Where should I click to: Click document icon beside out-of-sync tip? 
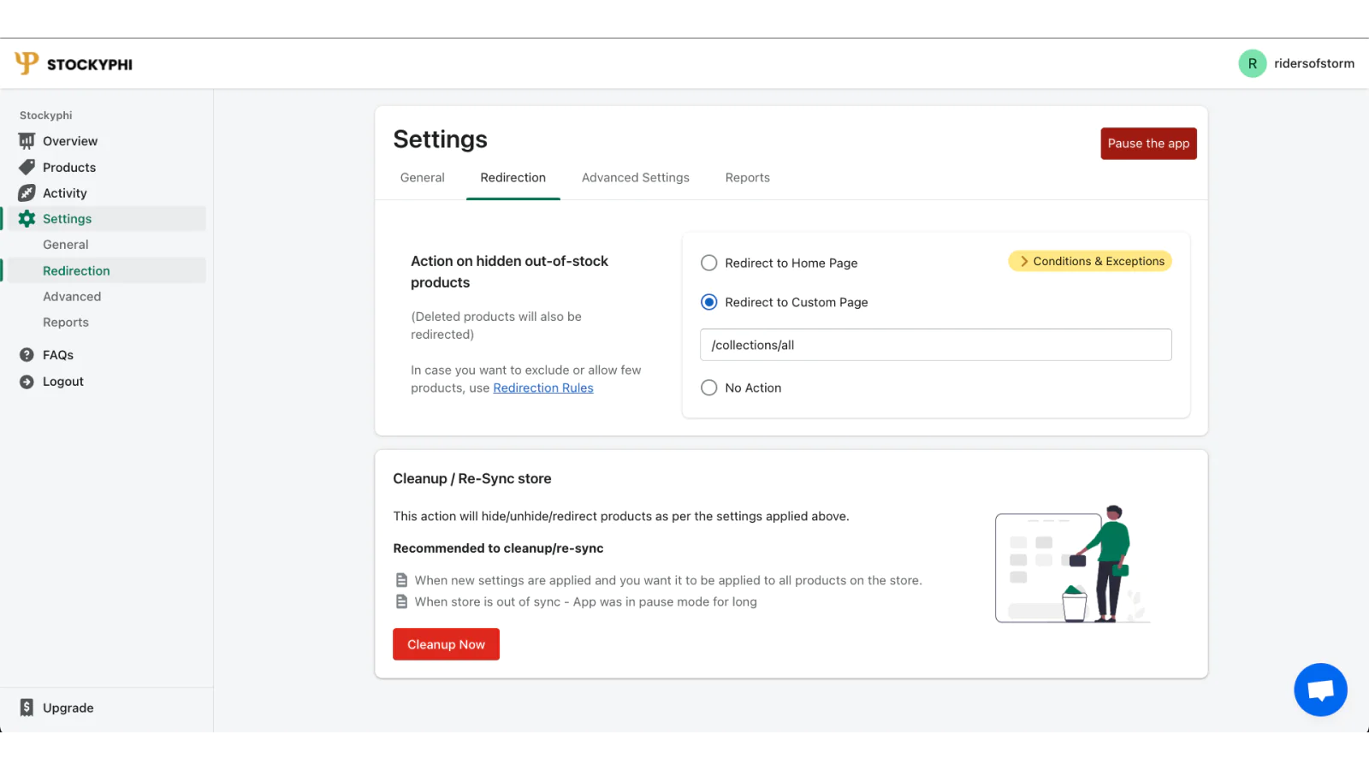pos(401,601)
